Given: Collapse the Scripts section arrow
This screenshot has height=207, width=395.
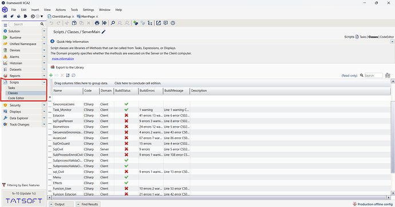Looking at the screenshot, I should click(44, 82).
